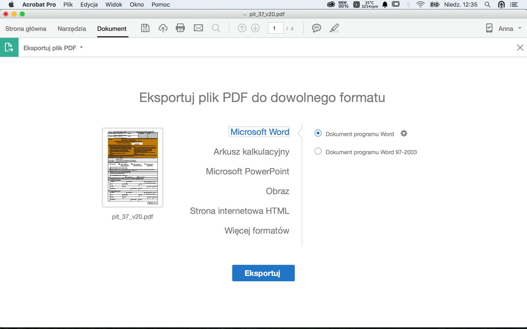Image resolution: width=527 pixels, height=329 pixels.
Task: Click the mobile link device icon
Action: (x=489, y=28)
